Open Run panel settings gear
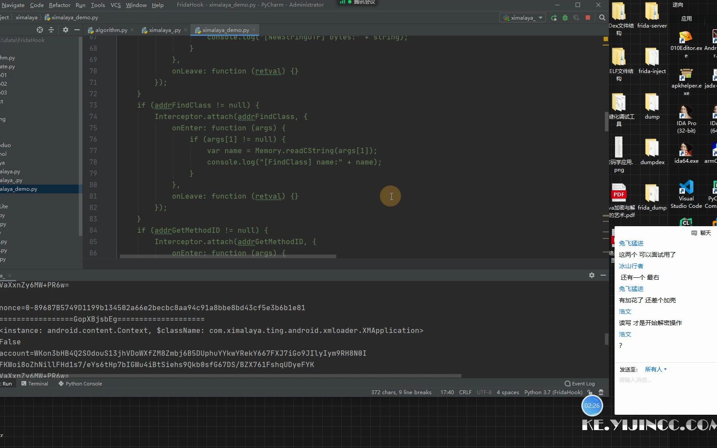 [592, 275]
